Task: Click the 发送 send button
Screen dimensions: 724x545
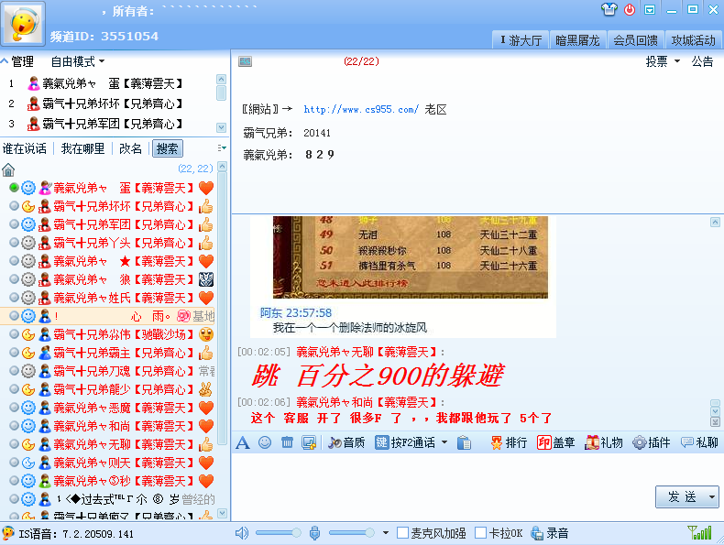Action: 682,497
